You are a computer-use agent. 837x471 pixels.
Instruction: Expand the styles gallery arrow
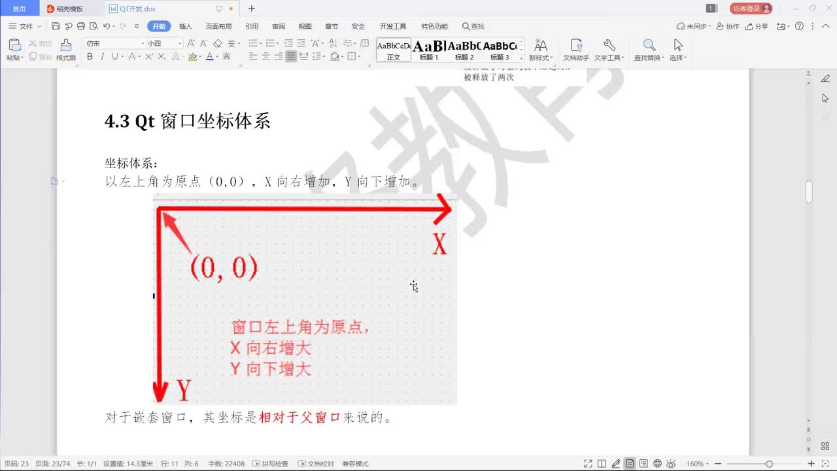[x=521, y=59]
